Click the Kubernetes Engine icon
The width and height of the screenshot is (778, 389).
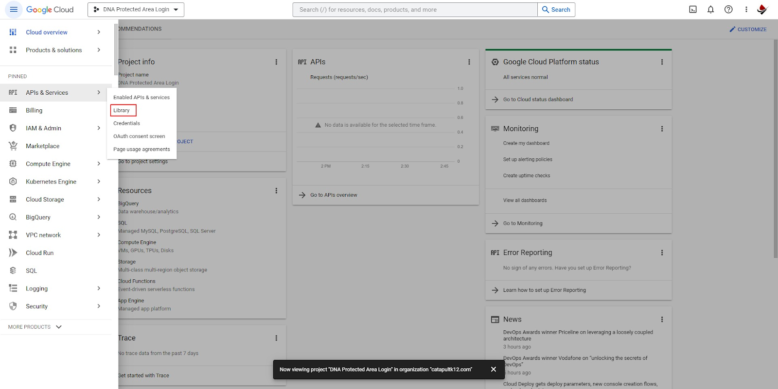(x=13, y=182)
